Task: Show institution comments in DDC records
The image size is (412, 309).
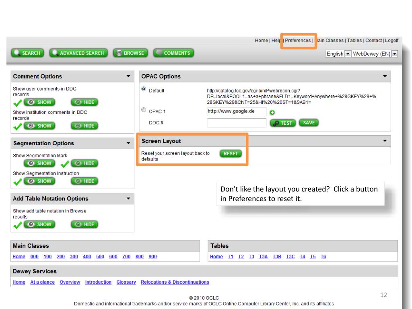Action: [39, 126]
